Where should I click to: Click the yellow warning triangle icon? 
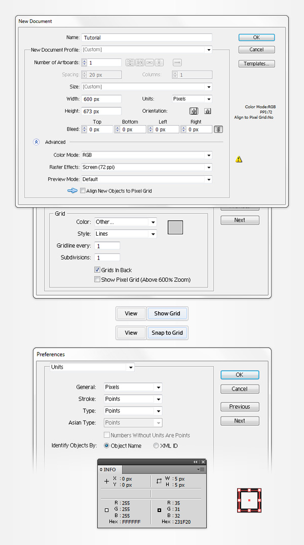(239, 159)
